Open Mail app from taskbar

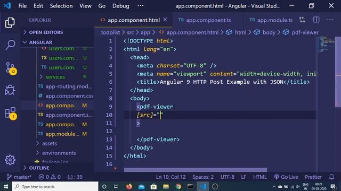pyautogui.click(x=141, y=186)
